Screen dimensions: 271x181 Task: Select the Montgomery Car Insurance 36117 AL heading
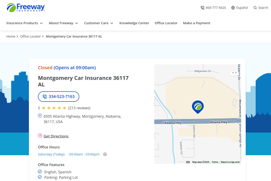[x=83, y=81]
